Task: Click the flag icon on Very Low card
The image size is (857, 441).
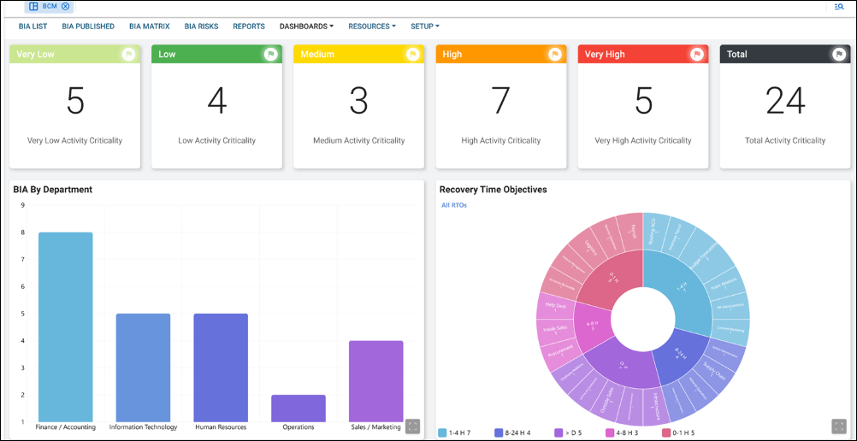Action: (x=128, y=54)
